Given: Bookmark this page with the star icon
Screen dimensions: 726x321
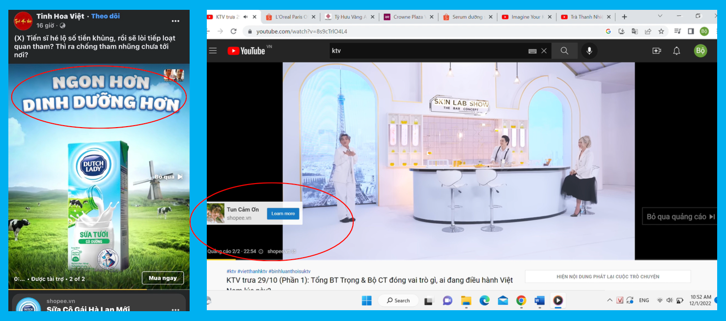Looking at the screenshot, I should [661, 31].
